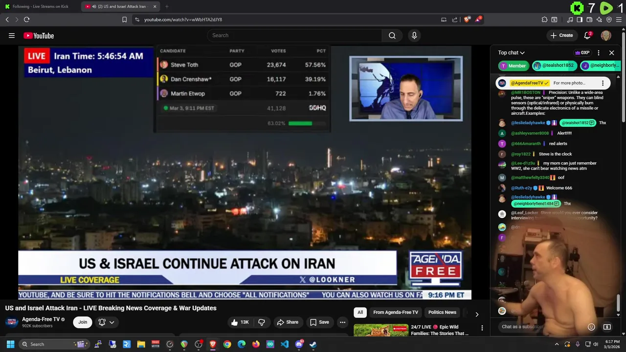Click the Agenda-Free TV channel avatar
The height and width of the screenshot is (352, 626).
coord(12,322)
